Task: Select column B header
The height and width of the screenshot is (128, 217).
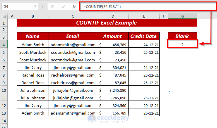Action: 33,16
